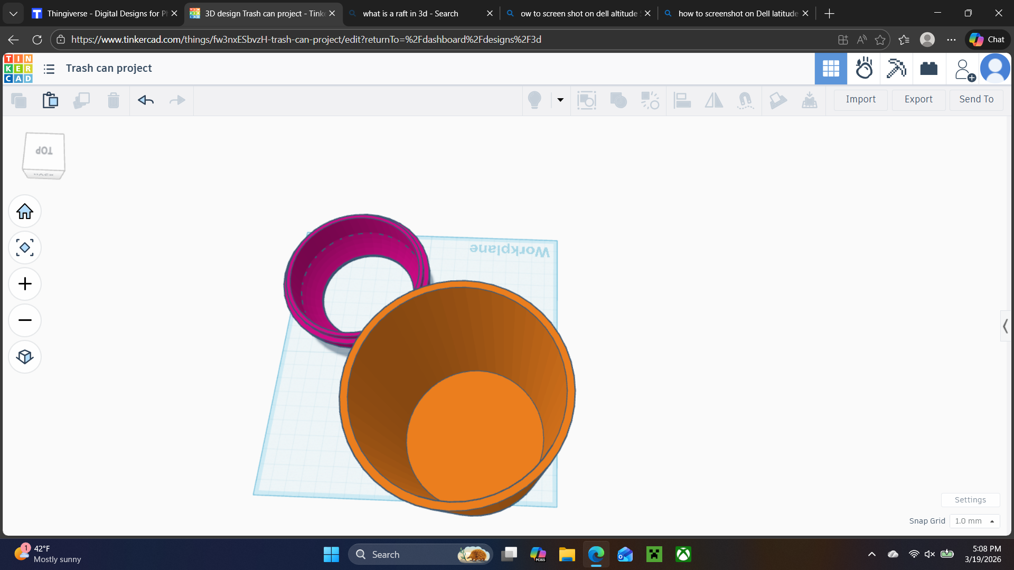Open the Tinkercad logo home link
This screenshot has width=1014, height=570.
(x=18, y=69)
